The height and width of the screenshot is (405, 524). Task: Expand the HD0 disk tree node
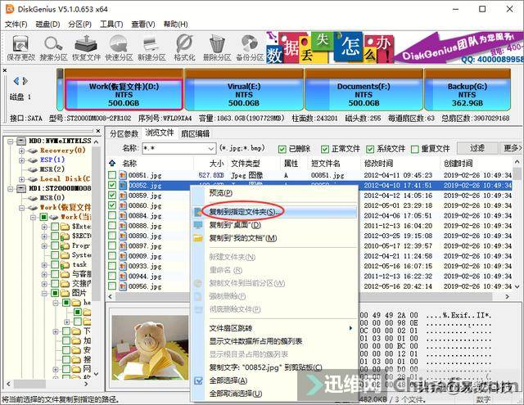click(9, 142)
